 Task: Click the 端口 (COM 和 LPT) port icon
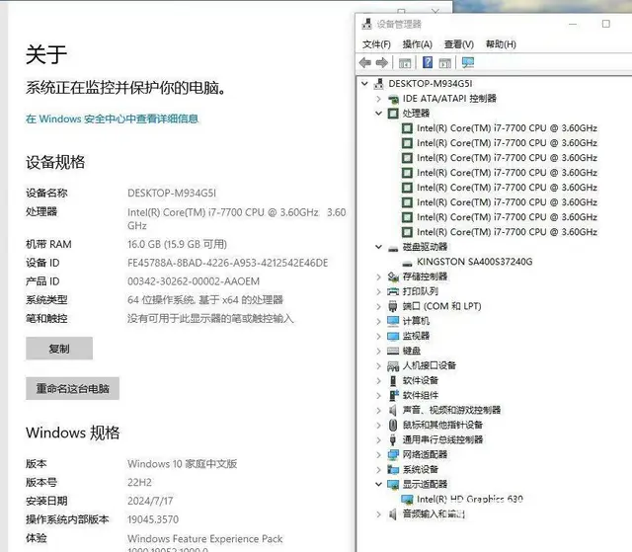coord(393,306)
